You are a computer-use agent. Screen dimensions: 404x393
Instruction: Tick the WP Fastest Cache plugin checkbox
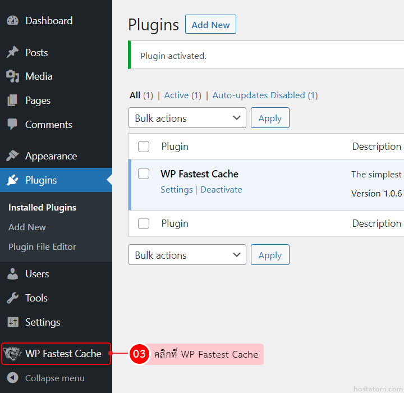pos(144,173)
